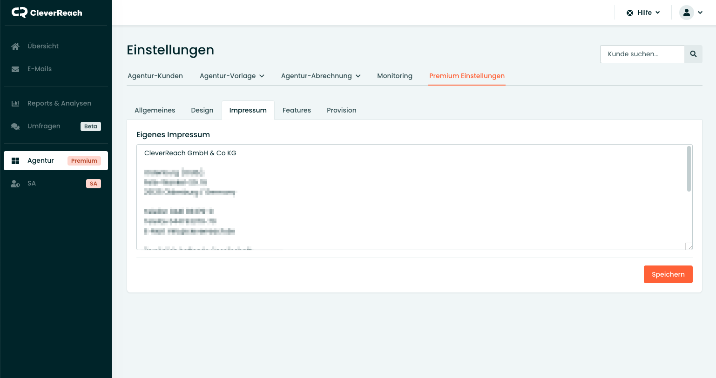
Task: Select the Design sub-tab
Action: 202,110
